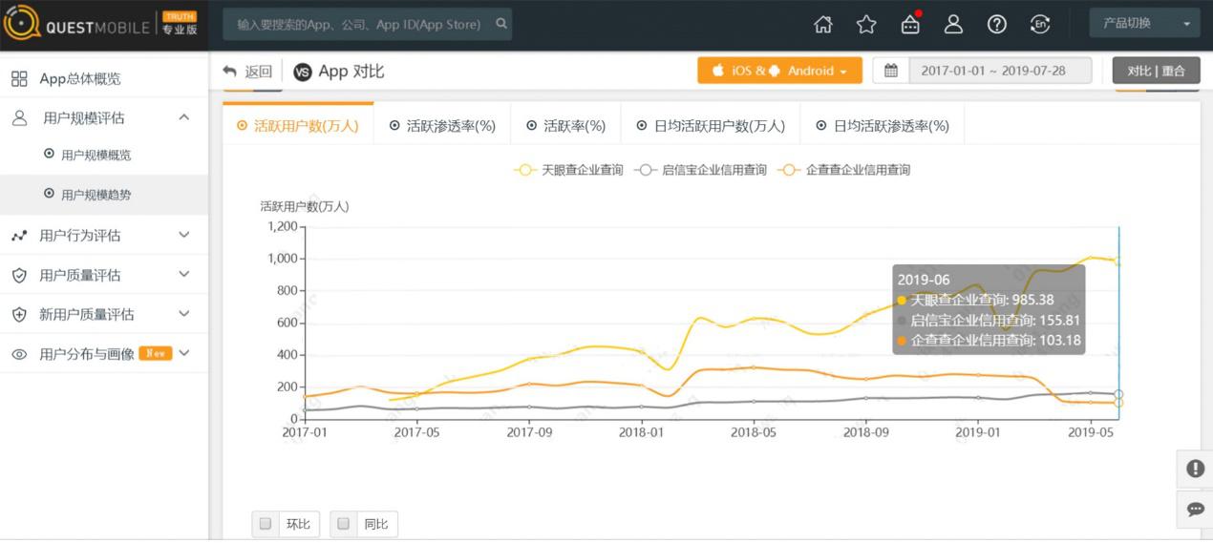The height and width of the screenshot is (543, 1213).
Task: Enable the 同比 checkbox
Action: pos(343,523)
